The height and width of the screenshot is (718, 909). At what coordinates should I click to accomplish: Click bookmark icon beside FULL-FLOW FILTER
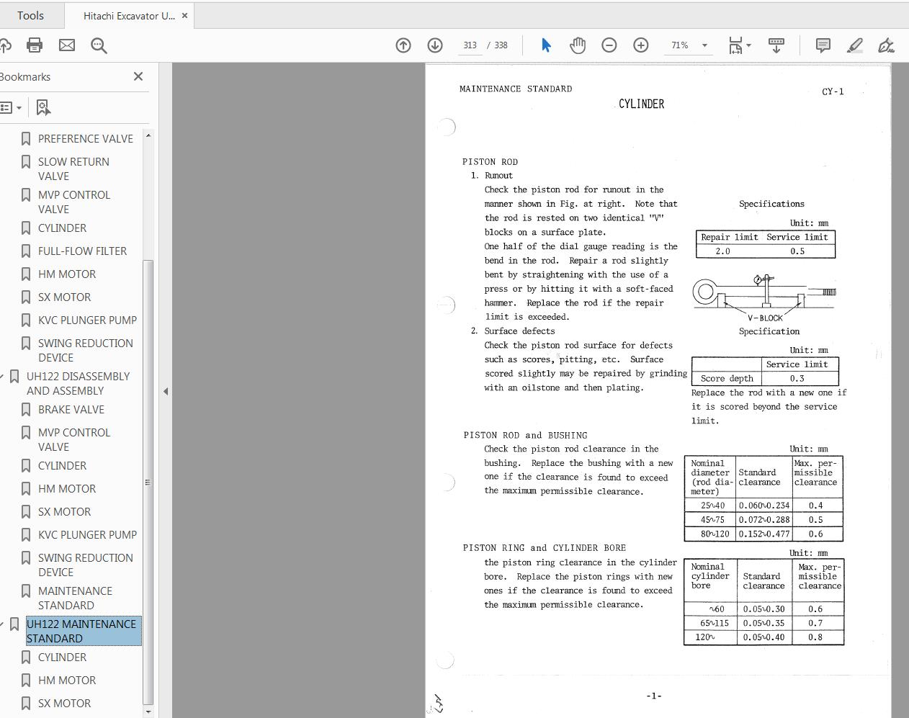click(26, 251)
